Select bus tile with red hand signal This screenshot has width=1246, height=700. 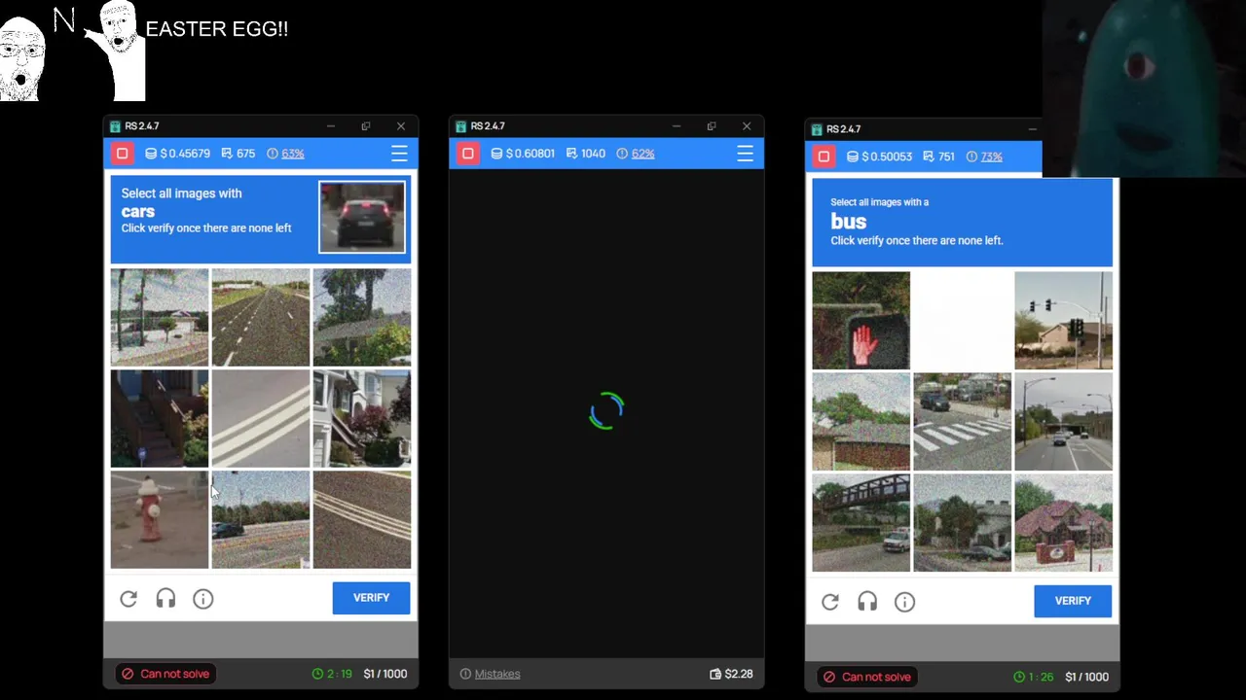point(861,321)
